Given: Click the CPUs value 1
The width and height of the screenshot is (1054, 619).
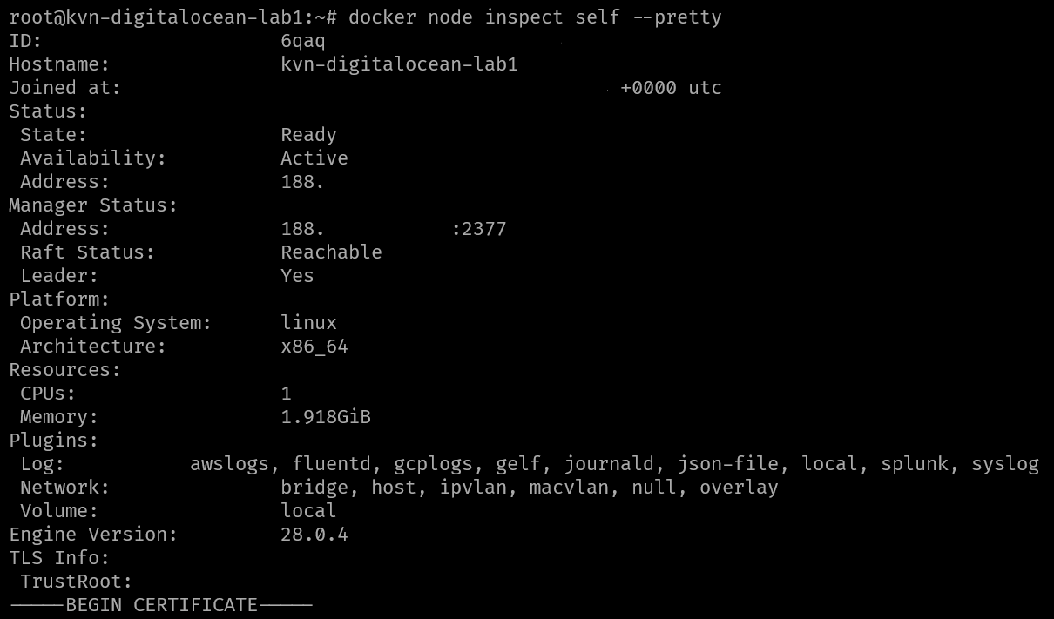Looking at the screenshot, I should [287, 394].
